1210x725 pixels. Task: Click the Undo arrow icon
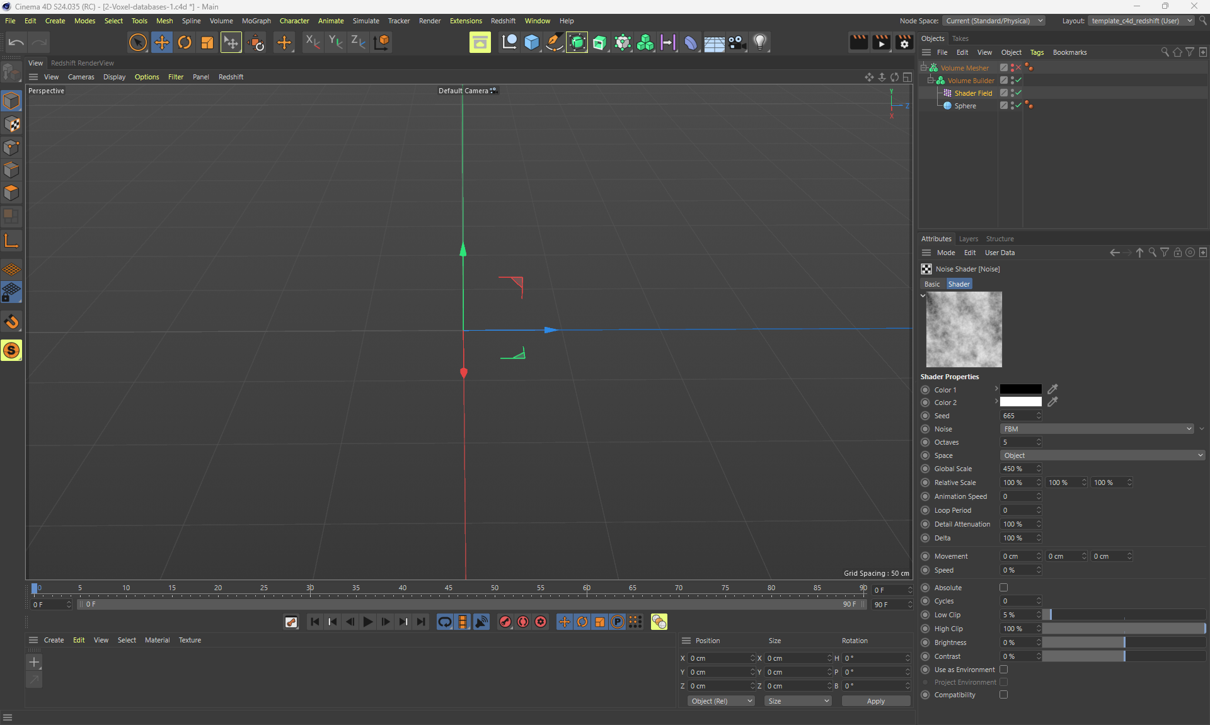[16, 42]
